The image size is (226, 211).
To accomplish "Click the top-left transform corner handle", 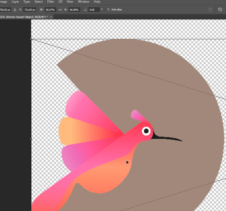I will click(31, 39).
